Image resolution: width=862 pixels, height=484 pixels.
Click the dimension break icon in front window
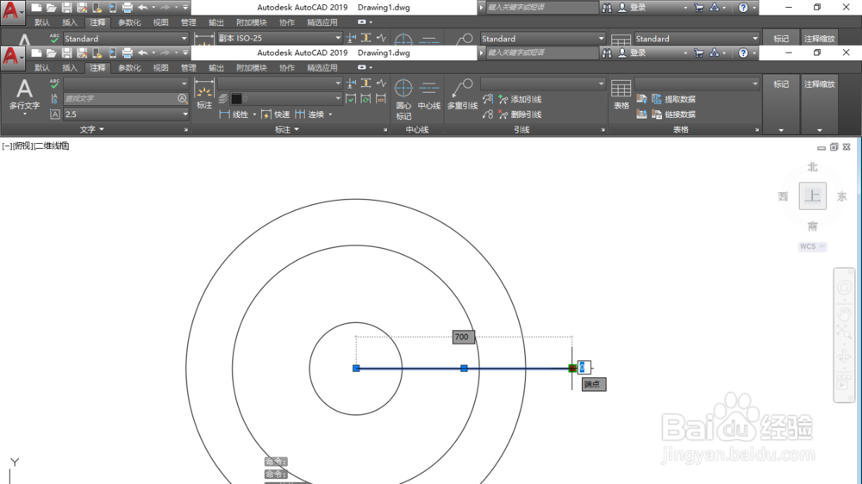[x=351, y=84]
